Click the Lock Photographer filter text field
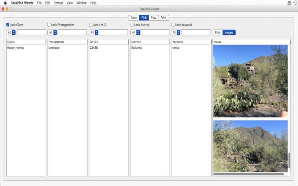The height and width of the screenshot is (186, 298). coord(72,32)
